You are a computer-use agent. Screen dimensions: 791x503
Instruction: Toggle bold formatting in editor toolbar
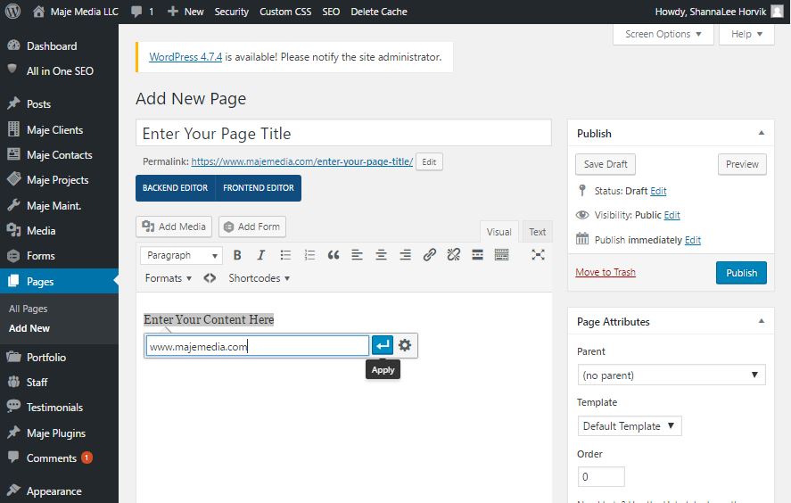pos(237,255)
